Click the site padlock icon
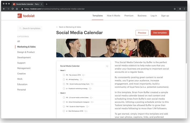Image resolution: width=190 pixels, height=123 pixels. pos(22,9)
